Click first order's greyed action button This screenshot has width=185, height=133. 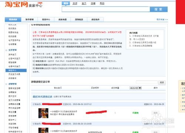coord(155,113)
